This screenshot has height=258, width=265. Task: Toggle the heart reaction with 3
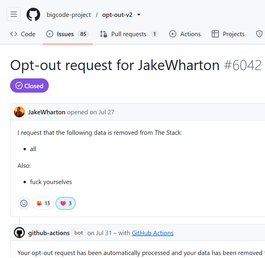[x=65, y=203]
